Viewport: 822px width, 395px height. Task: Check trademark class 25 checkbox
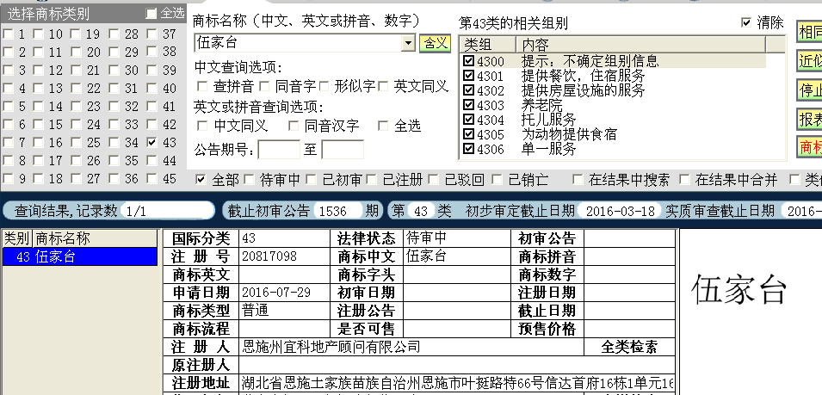coord(76,143)
